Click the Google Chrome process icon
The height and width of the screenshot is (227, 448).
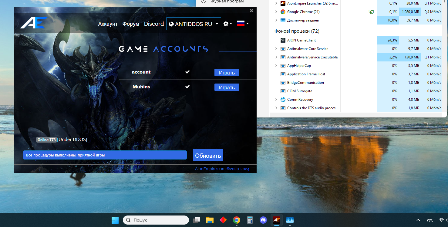pyautogui.click(x=283, y=12)
